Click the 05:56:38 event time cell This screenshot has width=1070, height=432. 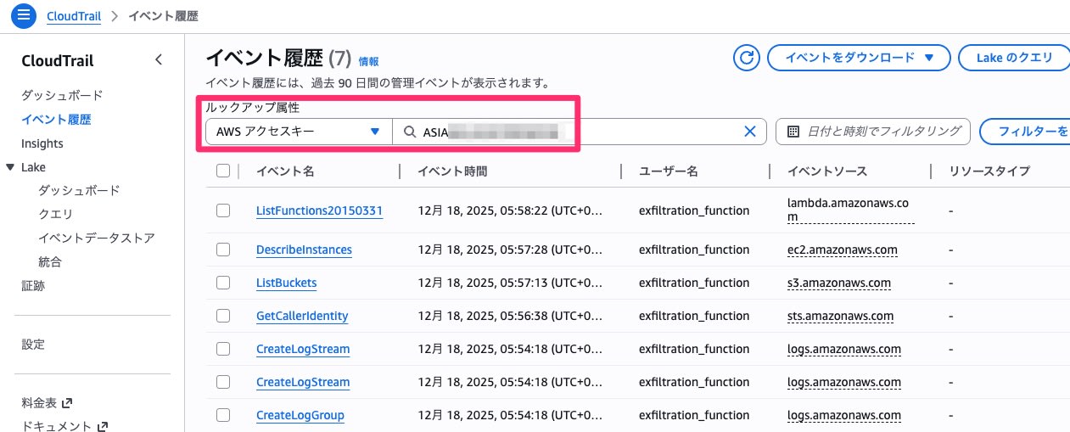[510, 316]
